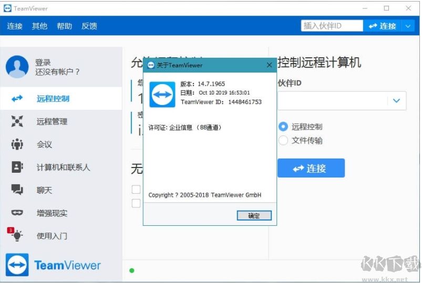Image resolution: width=422 pixels, height=283 pixels.
Task: Close the 关于TeamViewer dialog
Action: click(269, 65)
